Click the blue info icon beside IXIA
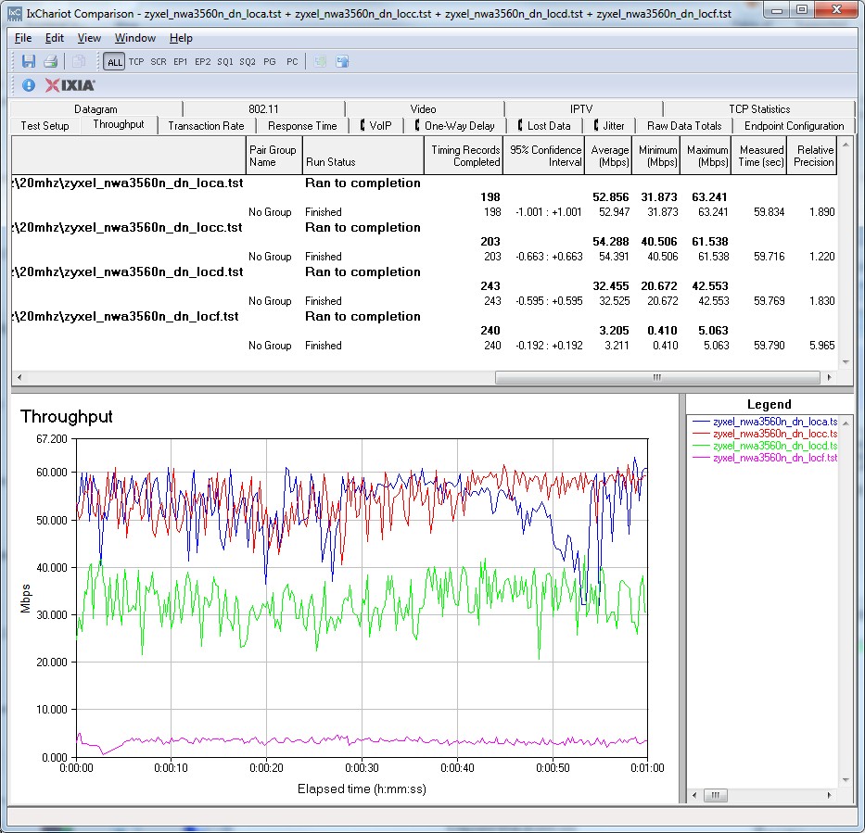This screenshot has height=833, width=865. click(29, 85)
